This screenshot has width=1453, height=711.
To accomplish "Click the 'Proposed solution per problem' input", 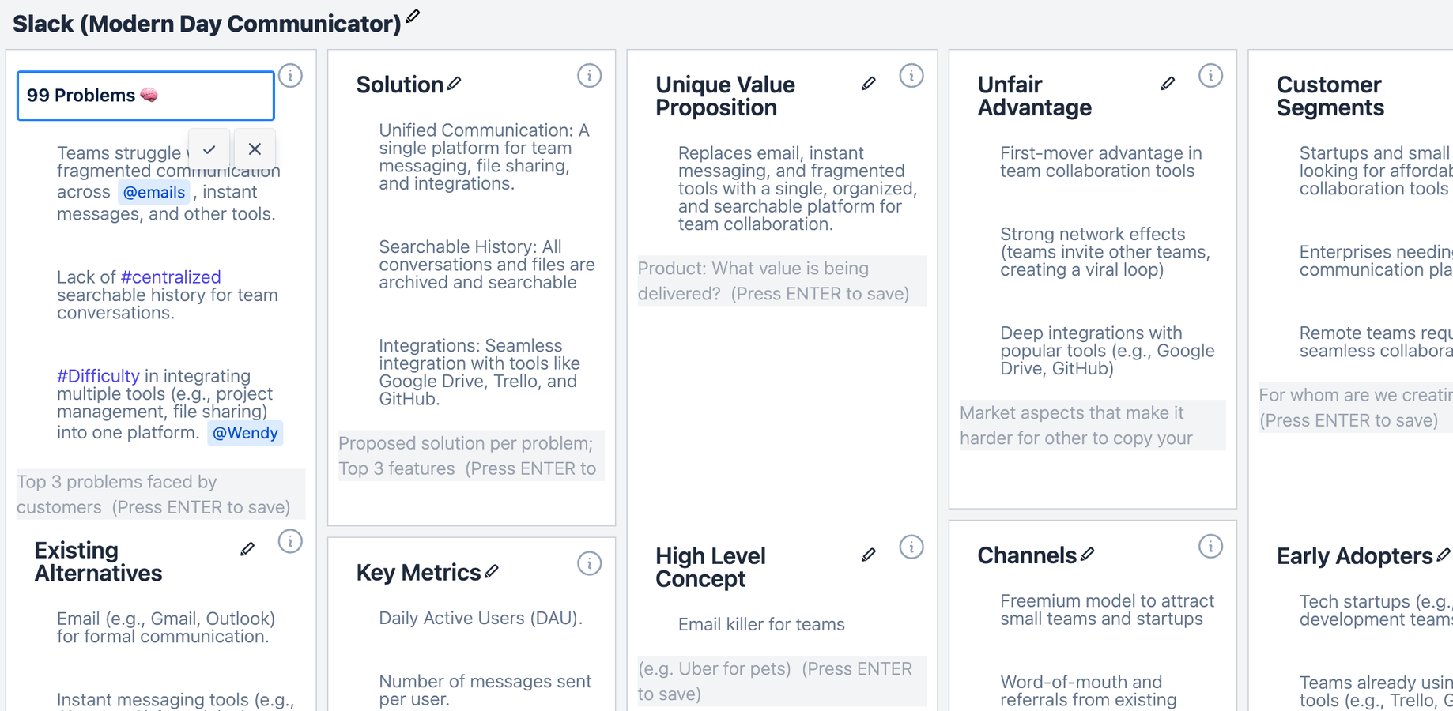I will click(471, 456).
